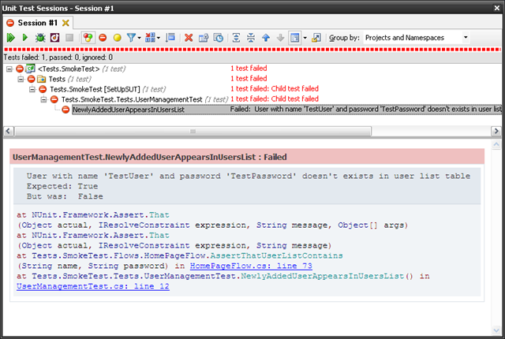Screen dimensions: 505x339
Task: Run selected tests with green play arrow
Action: (24, 38)
